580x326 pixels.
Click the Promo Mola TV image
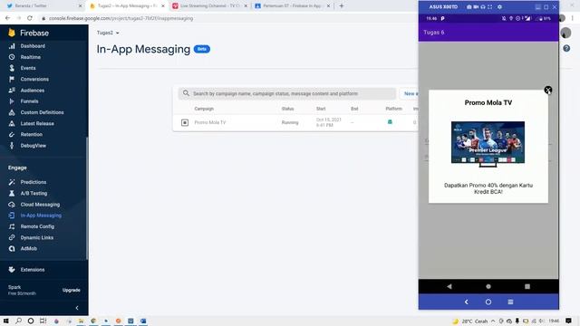point(488,144)
